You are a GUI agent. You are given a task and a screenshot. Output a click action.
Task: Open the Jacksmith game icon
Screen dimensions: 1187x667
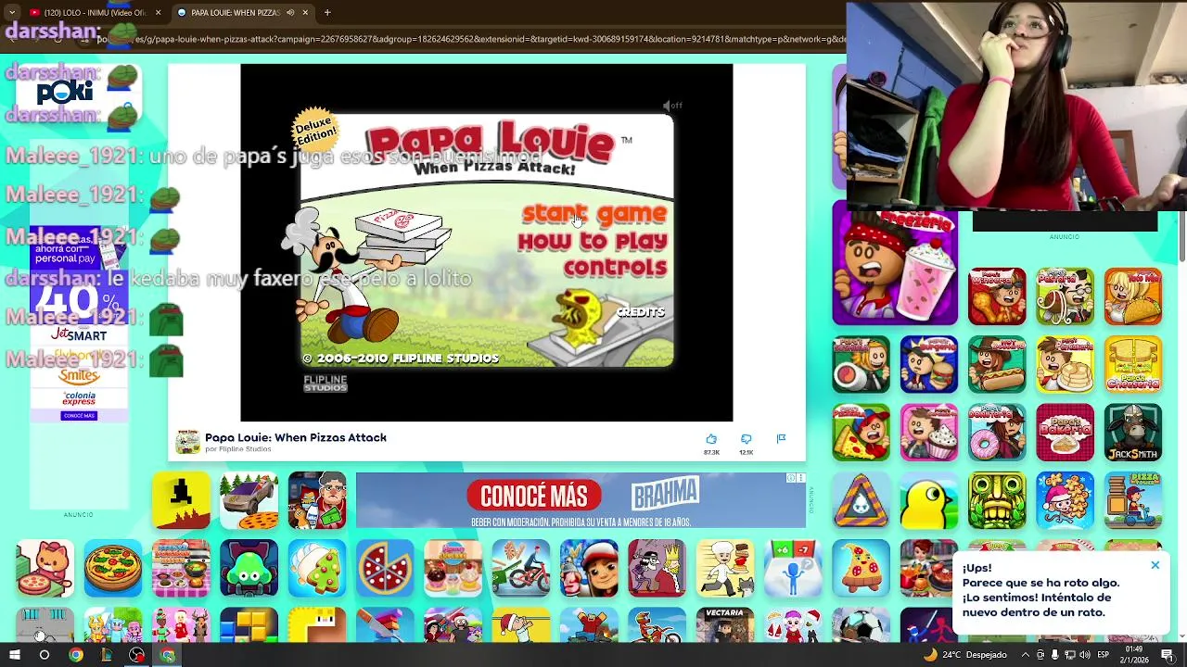click(1132, 433)
